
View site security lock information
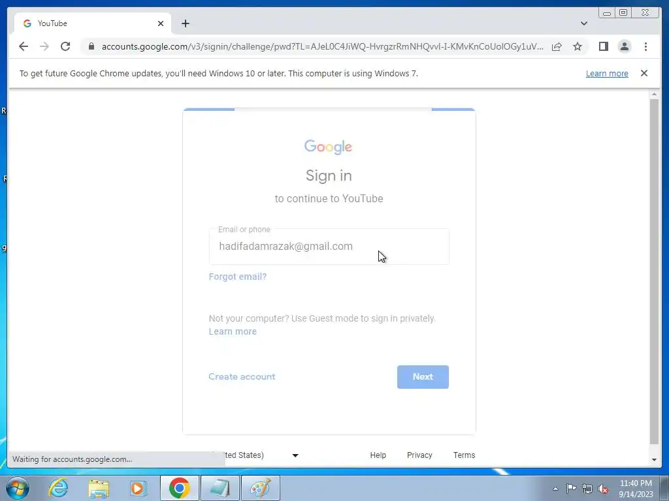click(x=91, y=46)
